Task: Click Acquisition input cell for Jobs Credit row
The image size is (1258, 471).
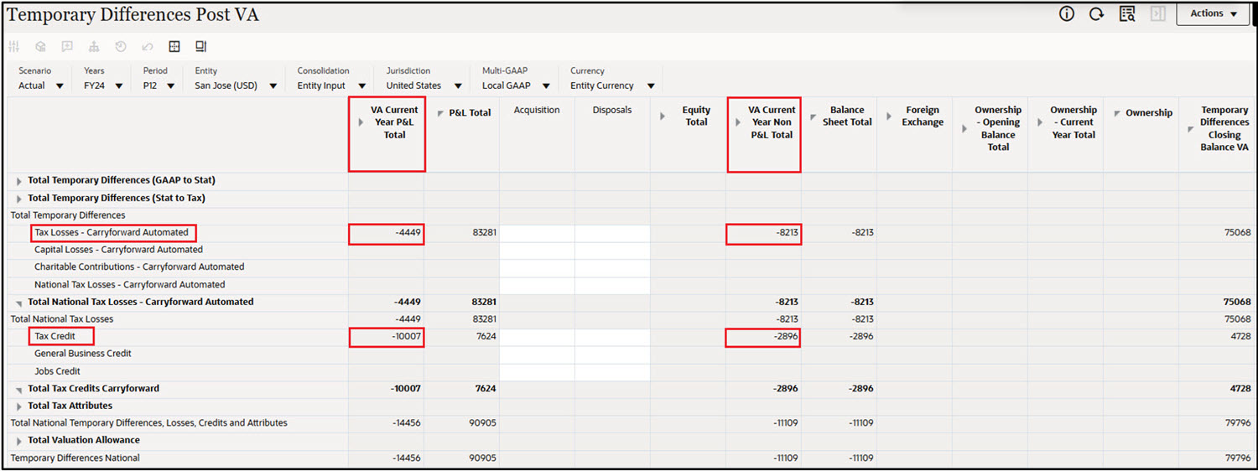Action: [x=537, y=371]
